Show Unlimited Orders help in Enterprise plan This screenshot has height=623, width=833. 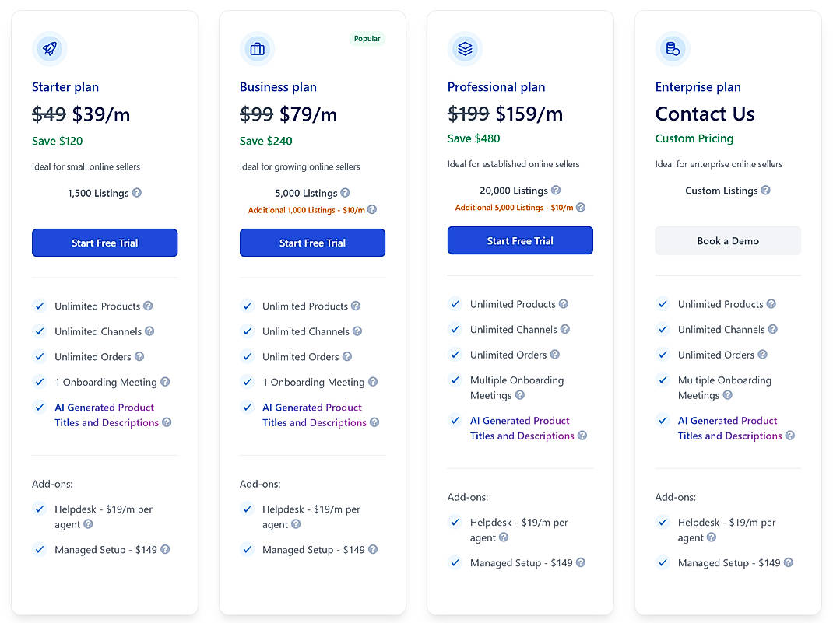tap(762, 355)
